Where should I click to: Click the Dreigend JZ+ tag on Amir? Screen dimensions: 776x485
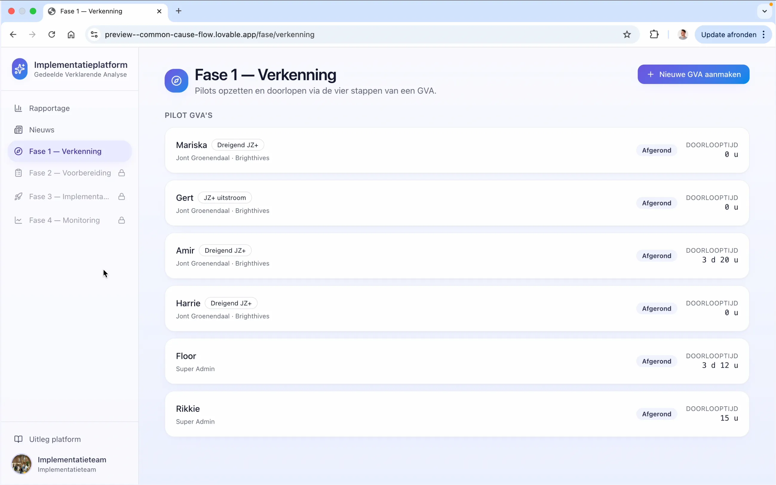coord(225,251)
